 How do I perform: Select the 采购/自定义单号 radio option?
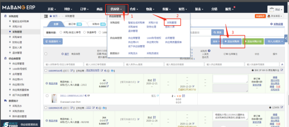(61, 32)
